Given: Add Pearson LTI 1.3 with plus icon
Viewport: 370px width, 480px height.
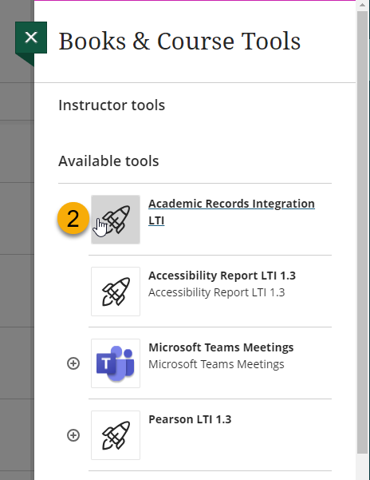Looking at the screenshot, I should click(73, 435).
